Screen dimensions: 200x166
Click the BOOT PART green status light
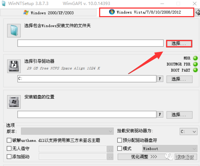click(x=195, y=70)
